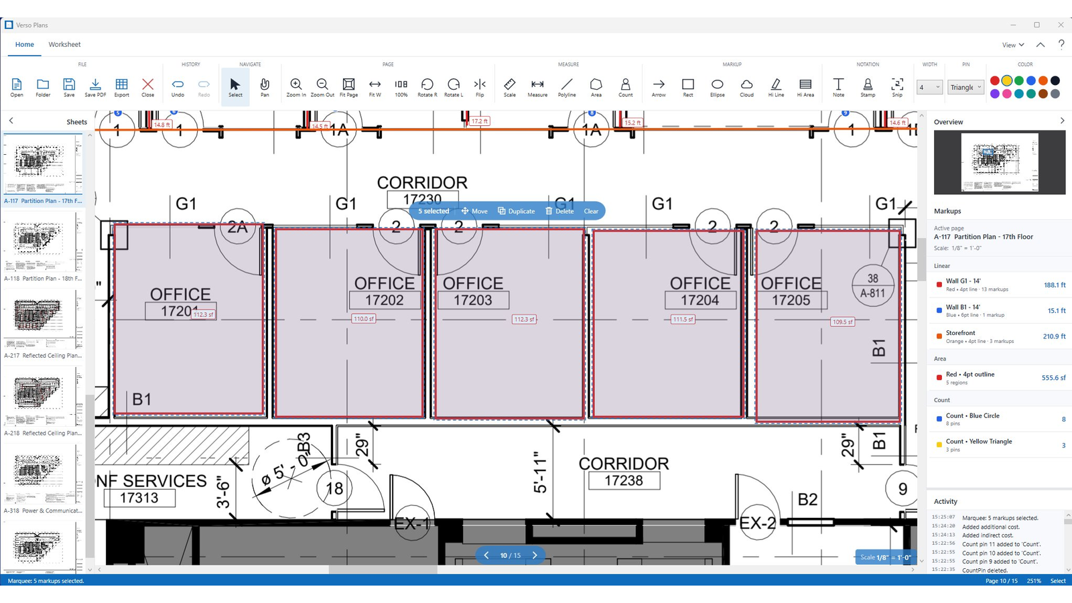Choose the Rect markup tool
Image resolution: width=1072 pixels, height=603 pixels.
[x=688, y=87]
